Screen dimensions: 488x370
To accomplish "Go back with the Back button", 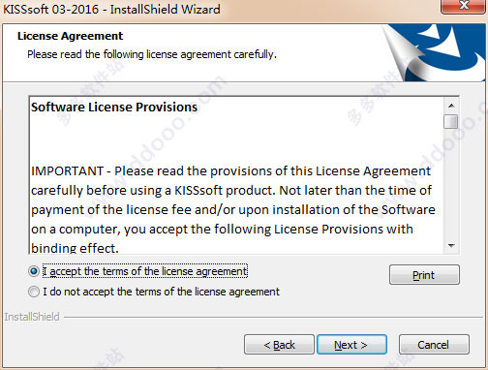I will (x=279, y=345).
